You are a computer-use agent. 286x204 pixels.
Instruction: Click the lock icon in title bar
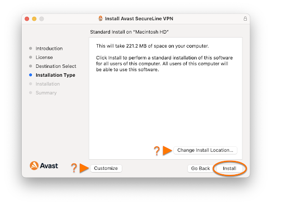[245, 18]
